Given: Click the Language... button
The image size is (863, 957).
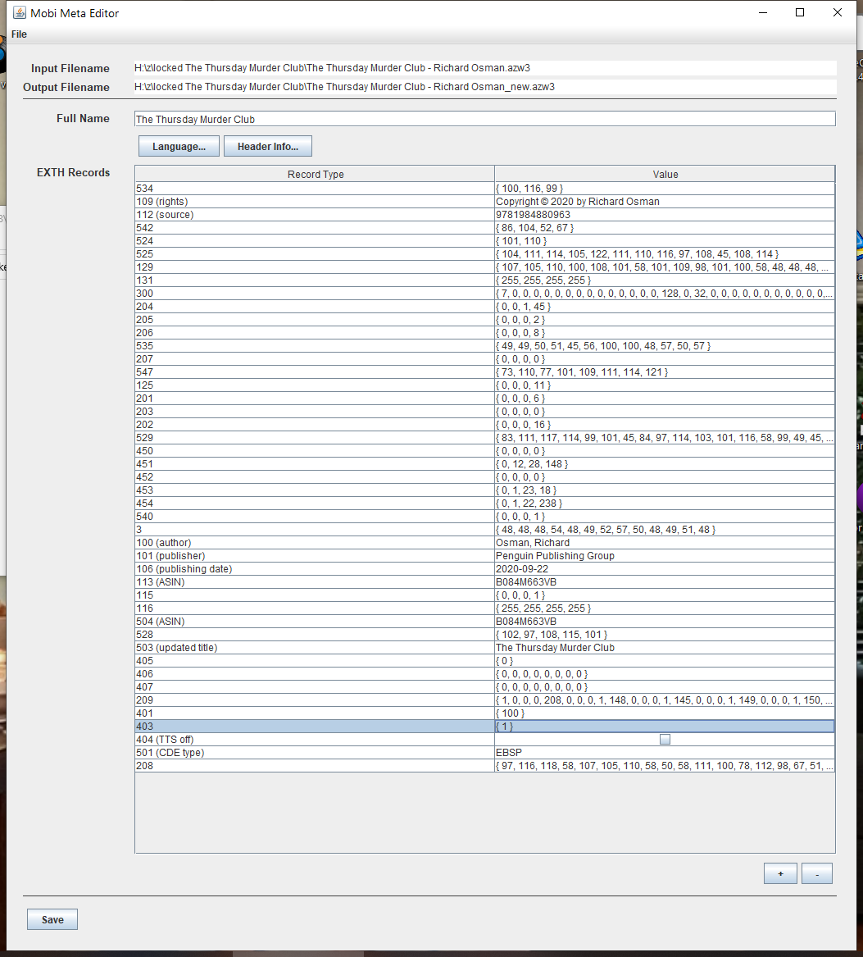Looking at the screenshot, I should pos(179,147).
